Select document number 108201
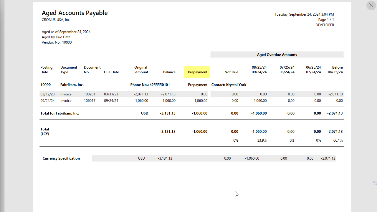The image size is (377, 212). [x=89, y=94]
